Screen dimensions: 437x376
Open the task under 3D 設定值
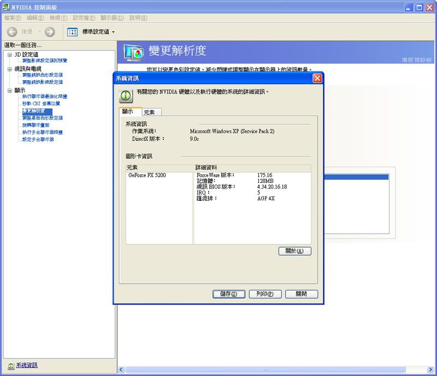click(45, 61)
